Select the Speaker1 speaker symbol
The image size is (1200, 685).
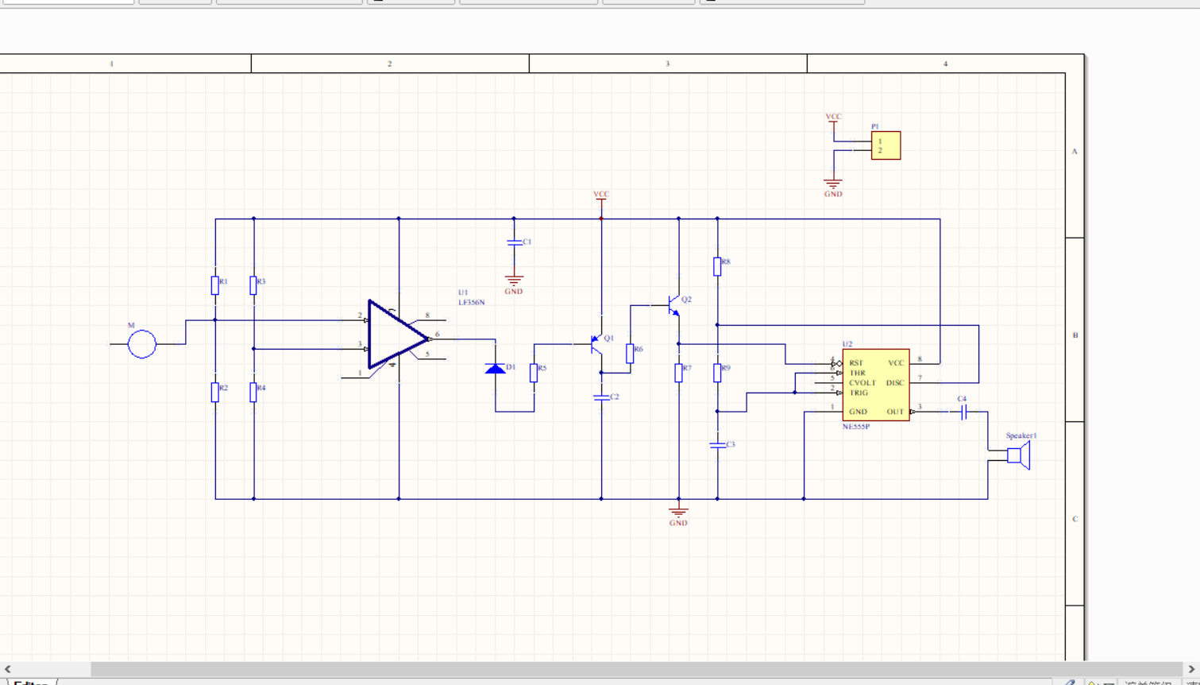[1019, 455]
